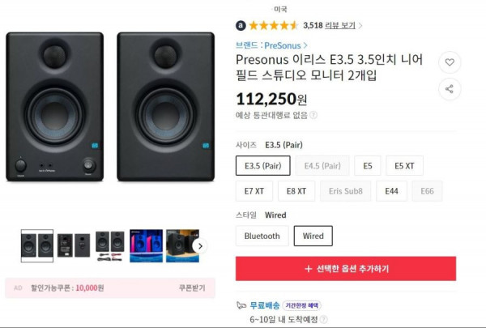
Task: Click 선택한 옵션 추가하기 red button
Action: pos(346,269)
